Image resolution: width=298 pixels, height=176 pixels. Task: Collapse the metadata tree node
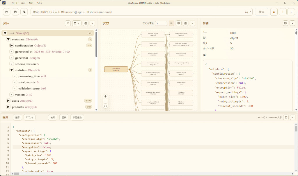click(x=8, y=39)
